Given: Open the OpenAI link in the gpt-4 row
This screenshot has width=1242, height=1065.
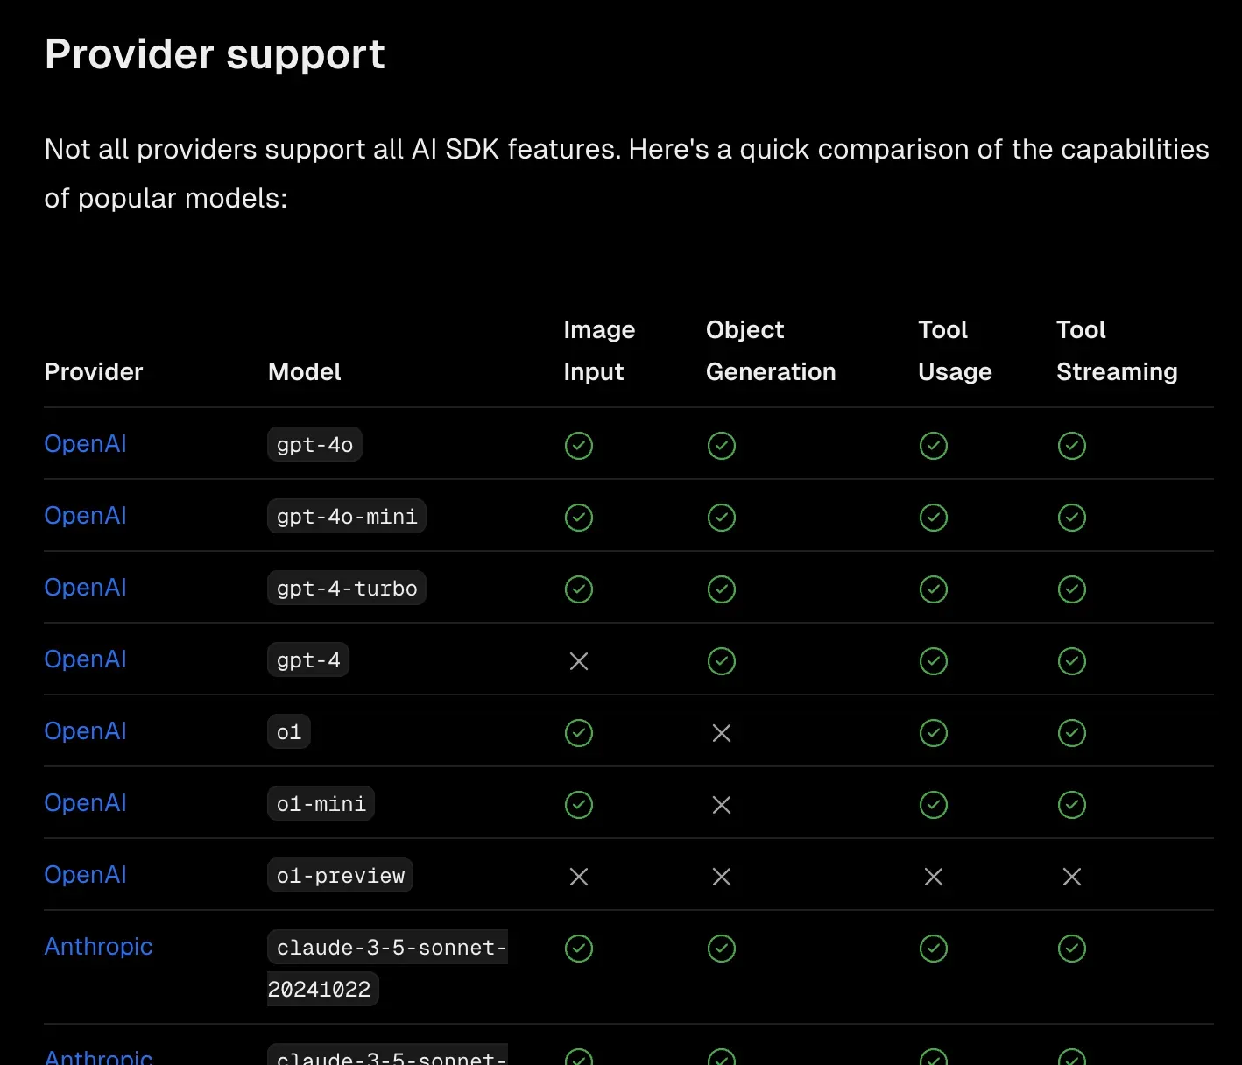Looking at the screenshot, I should (x=85, y=659).
